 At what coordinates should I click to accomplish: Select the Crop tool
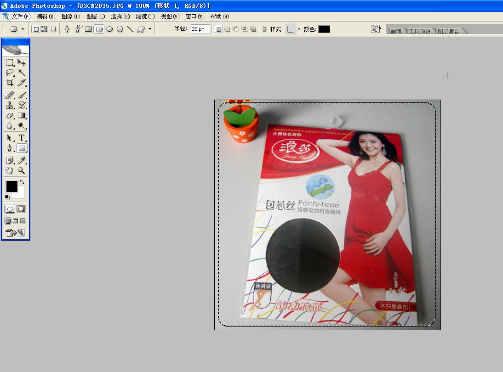pyautogui.click(x=10, y=83)
